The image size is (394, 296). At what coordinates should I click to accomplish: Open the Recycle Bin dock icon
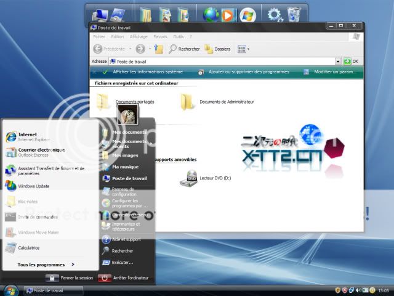[294, 14]
